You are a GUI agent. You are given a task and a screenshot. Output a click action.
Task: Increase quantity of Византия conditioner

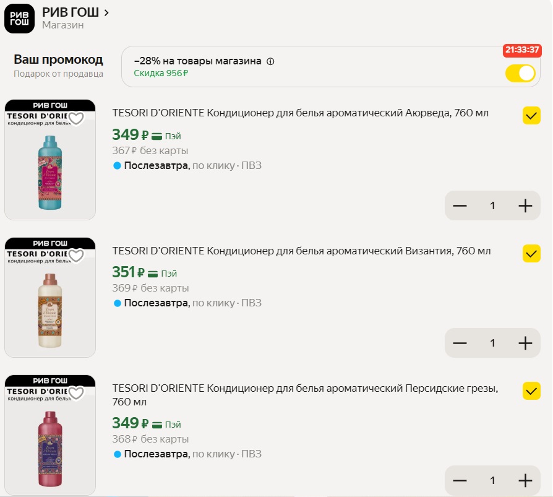pos(525,343)
